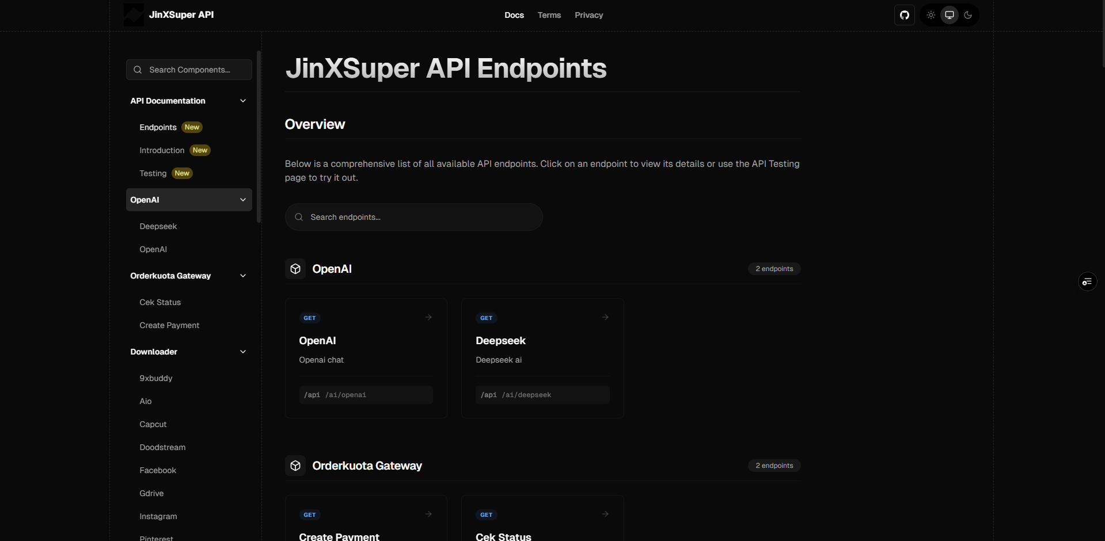This screenshot has height=541, width=1105.
Task: Enable dark theme with moon toggle
Action: [x=968, y=15]
